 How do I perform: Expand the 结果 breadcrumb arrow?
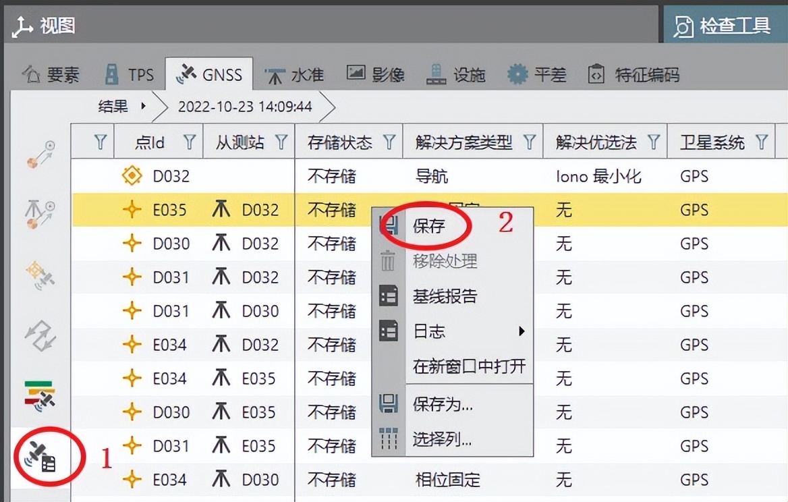coord(144,106)
